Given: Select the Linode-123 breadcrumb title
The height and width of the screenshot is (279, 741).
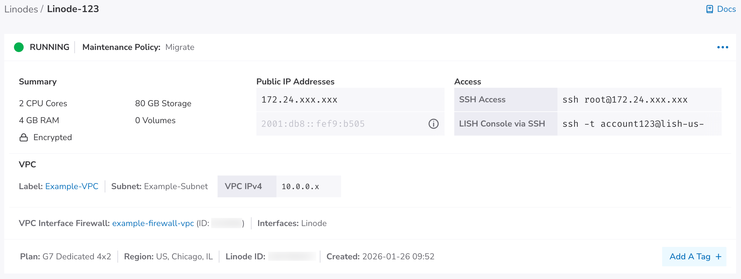Looking at the screenshot, I should tap(73, 9).
